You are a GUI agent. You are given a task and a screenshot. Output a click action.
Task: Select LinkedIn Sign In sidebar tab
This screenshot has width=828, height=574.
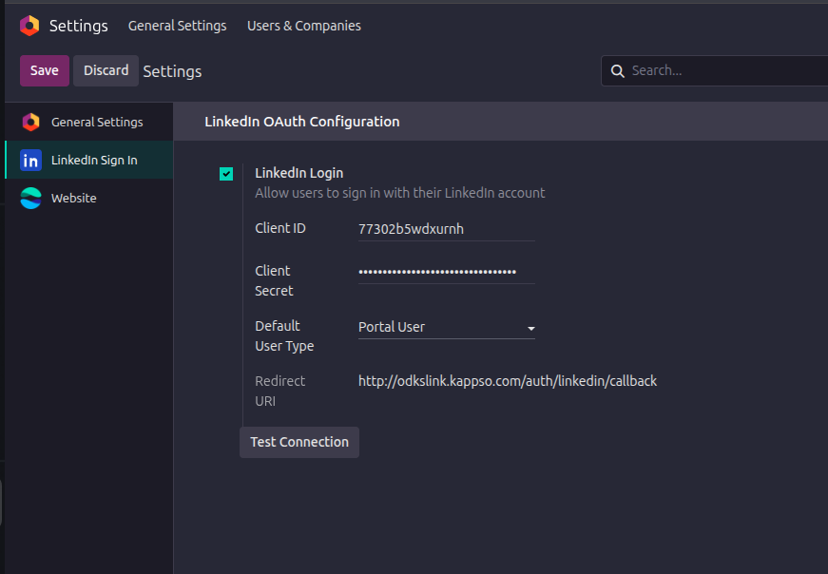[89, 160]
